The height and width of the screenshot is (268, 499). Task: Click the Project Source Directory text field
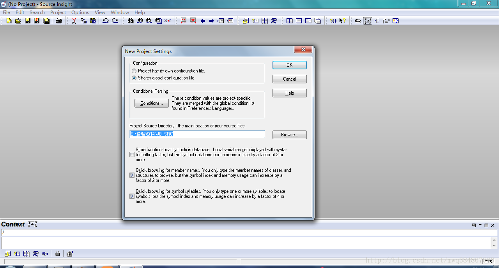tap(197, 134)
